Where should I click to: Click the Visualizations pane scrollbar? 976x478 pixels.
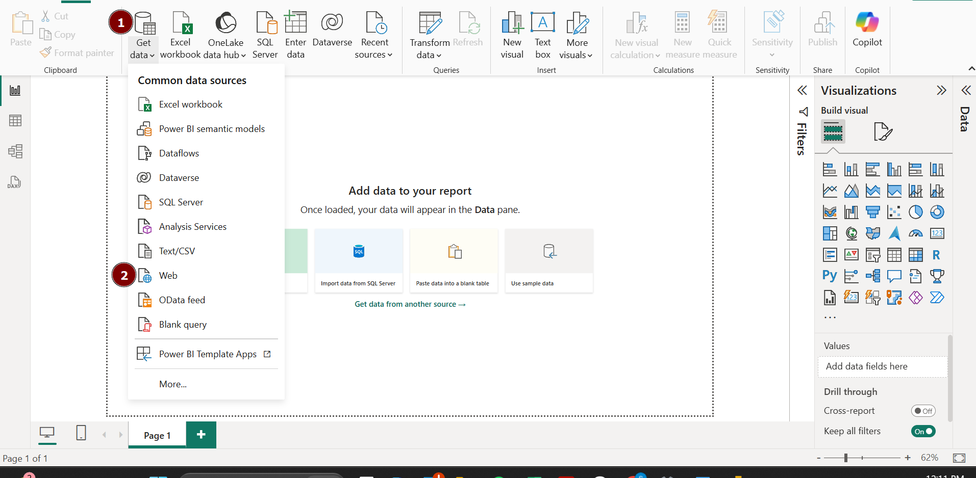coord(950,378)
